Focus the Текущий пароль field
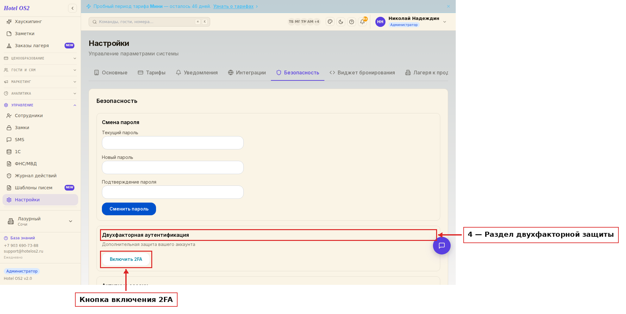 click(x=172, y=143)
